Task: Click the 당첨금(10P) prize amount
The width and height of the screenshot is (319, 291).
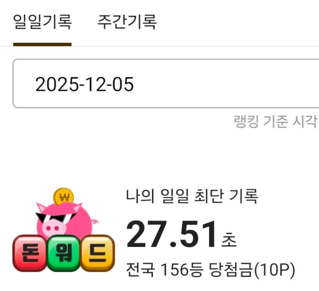Action: (x=252, y=269)
